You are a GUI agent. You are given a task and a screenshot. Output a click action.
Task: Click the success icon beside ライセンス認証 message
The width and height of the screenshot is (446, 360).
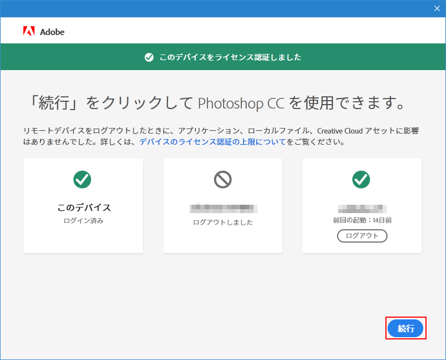pyautogui.click(x=148, y=57)
